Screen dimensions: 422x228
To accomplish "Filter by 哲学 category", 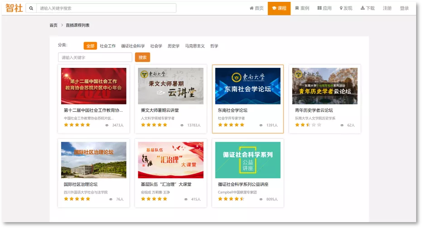I will pyautogui.click(x=214, y=46).
